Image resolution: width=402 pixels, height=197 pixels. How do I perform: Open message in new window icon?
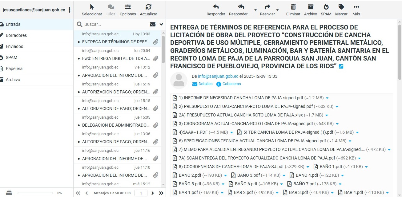[x=341, y=66]
